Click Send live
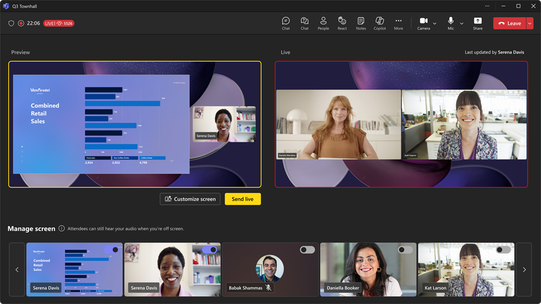The image size is (541, 304). click(x=242, y=199)
